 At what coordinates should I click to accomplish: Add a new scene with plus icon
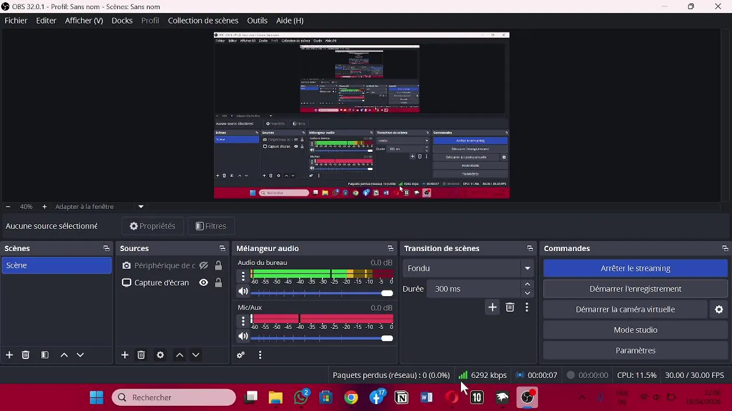coord(9,355)
